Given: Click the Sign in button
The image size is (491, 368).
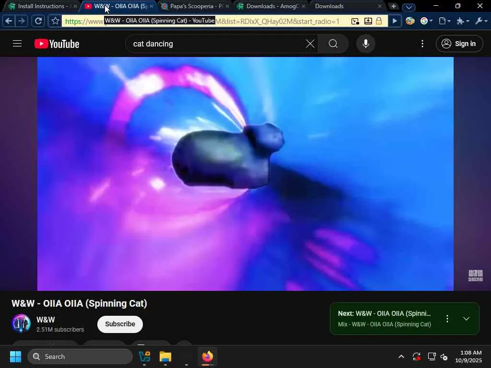Looking at the screenshot, I should (x=459, y=44).
